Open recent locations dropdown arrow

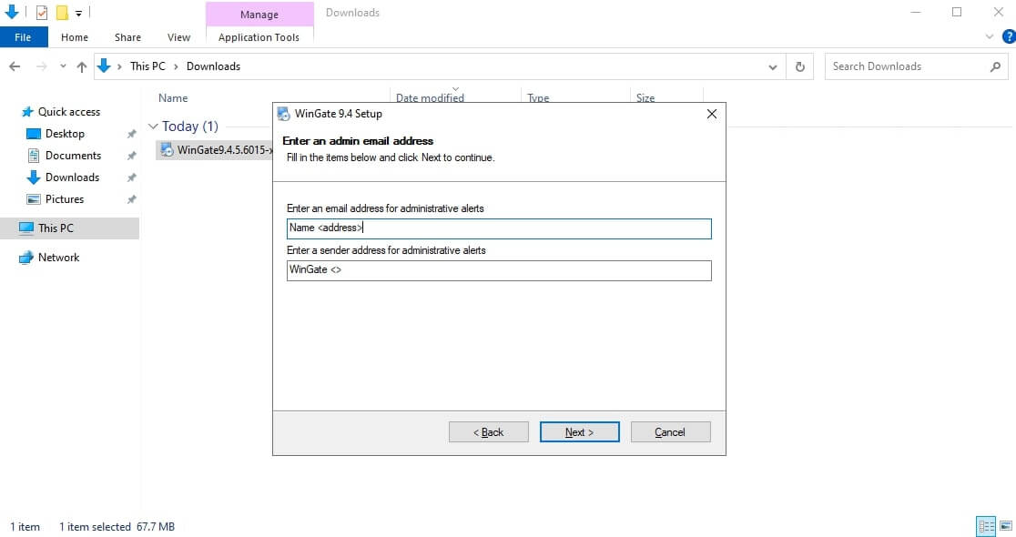[63, 66]
